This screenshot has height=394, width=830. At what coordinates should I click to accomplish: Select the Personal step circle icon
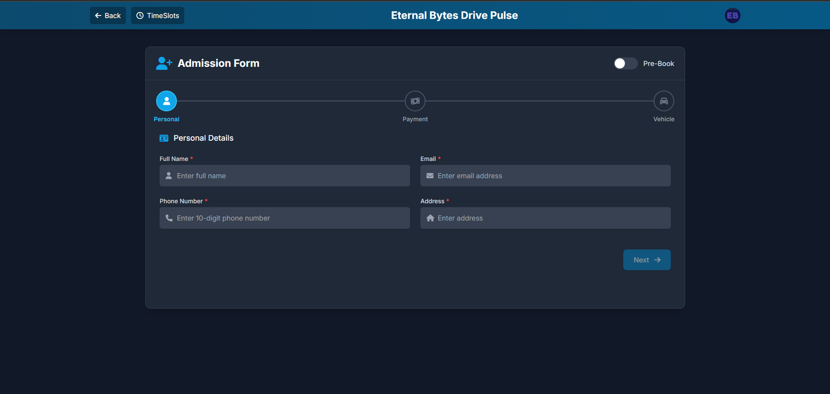point(167,101)
